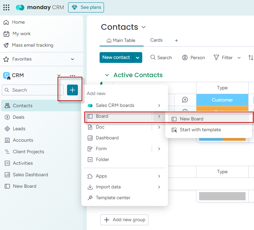Click the Sort arrows icon
Viewport: 254px width, 230px height.
[x=251, y=57]
